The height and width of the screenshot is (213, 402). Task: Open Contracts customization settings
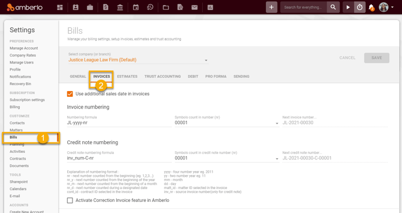[18, 159]
